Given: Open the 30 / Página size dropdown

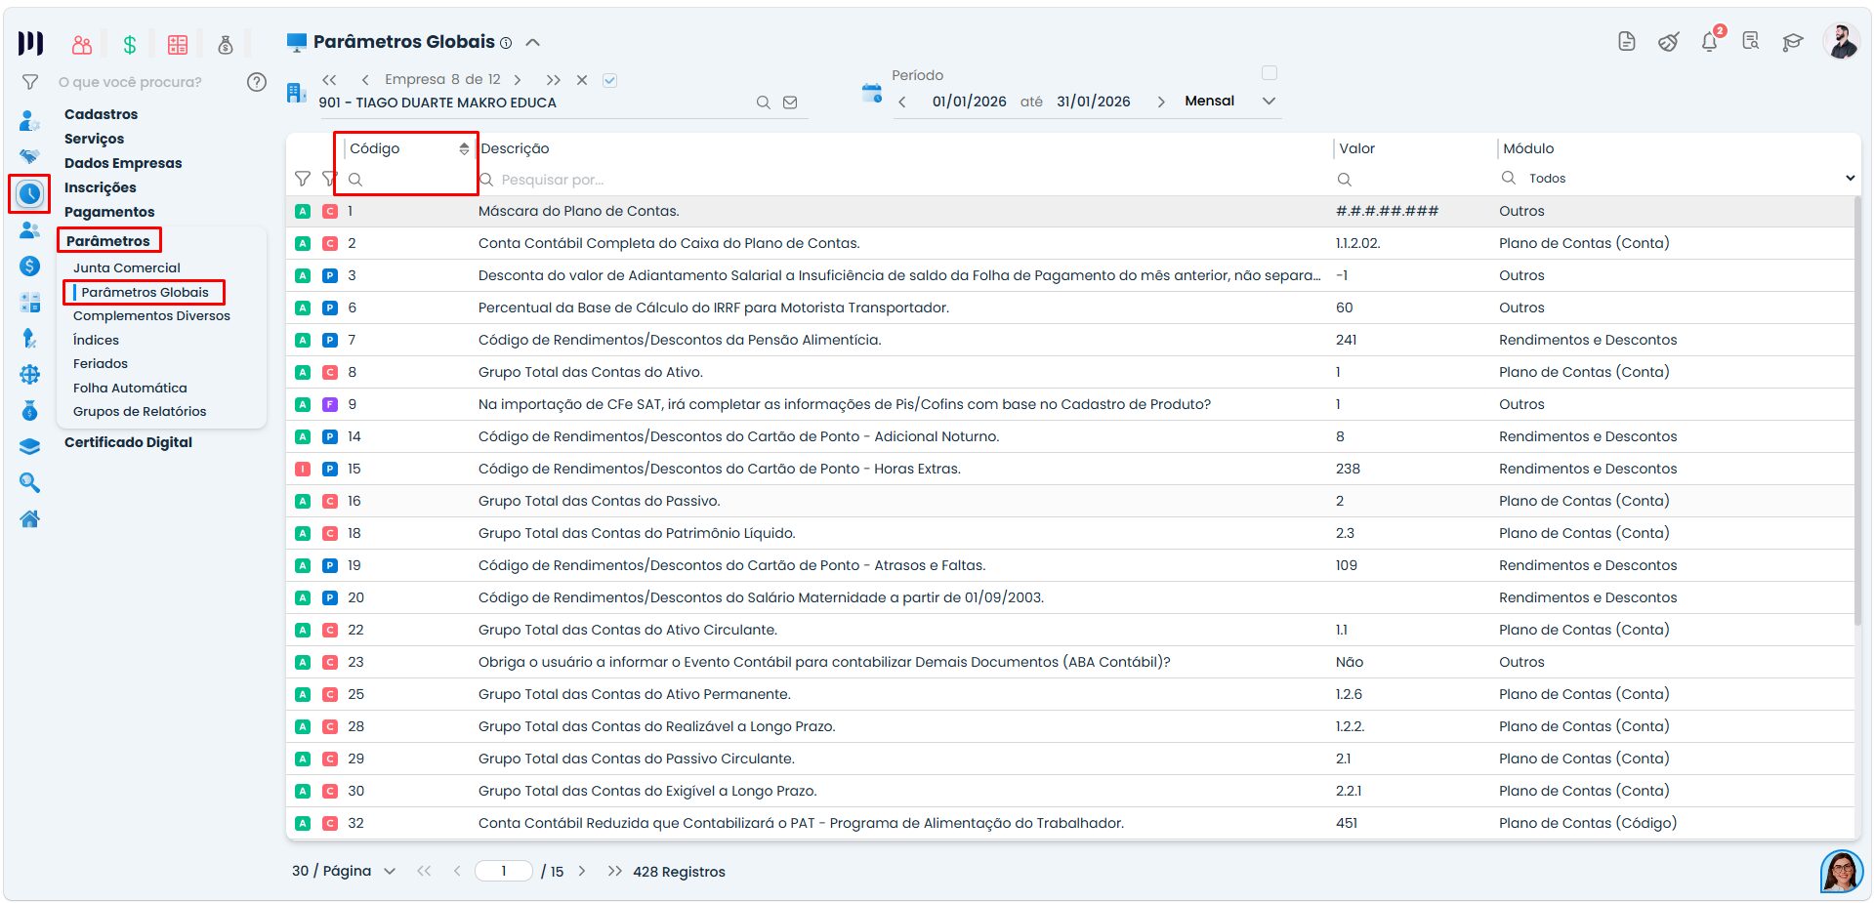Looking at the screenshot, I should (344, 871).
